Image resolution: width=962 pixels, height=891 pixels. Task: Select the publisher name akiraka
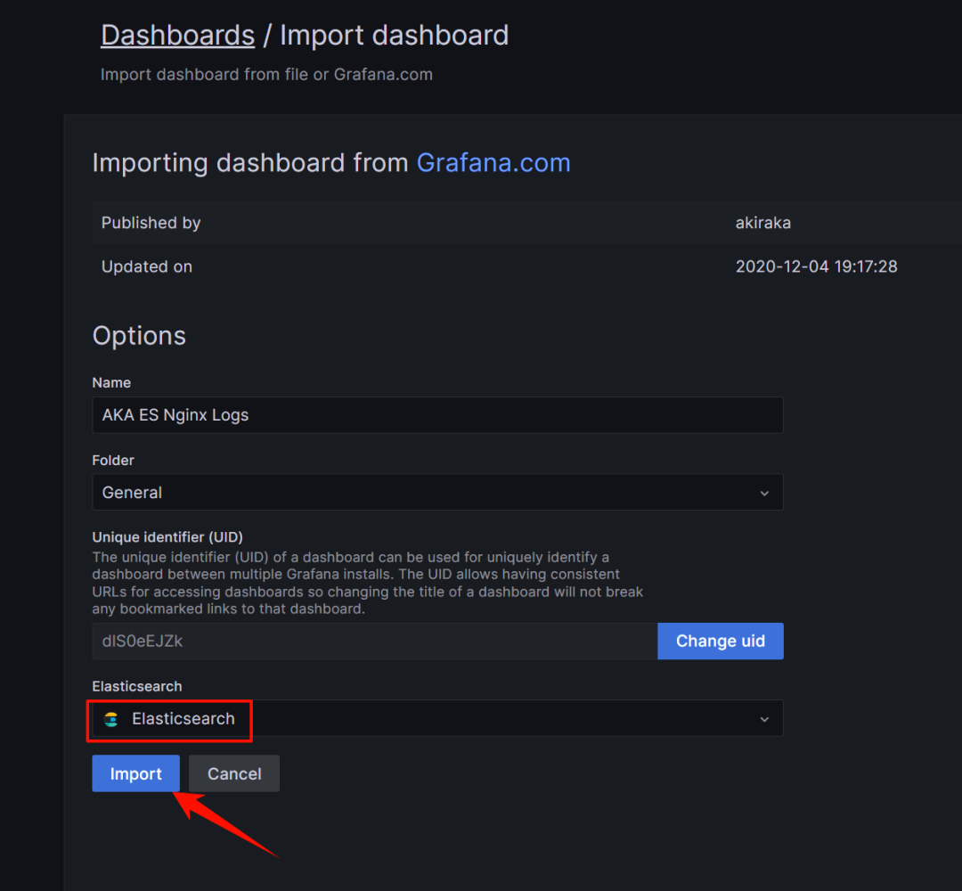point(762,223)
